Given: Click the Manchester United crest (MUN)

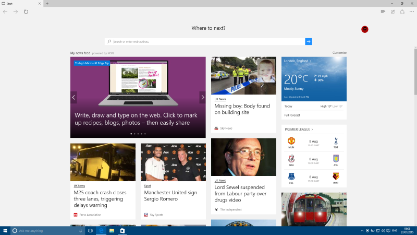Looking at the screenshot, I should click(291, 140).
